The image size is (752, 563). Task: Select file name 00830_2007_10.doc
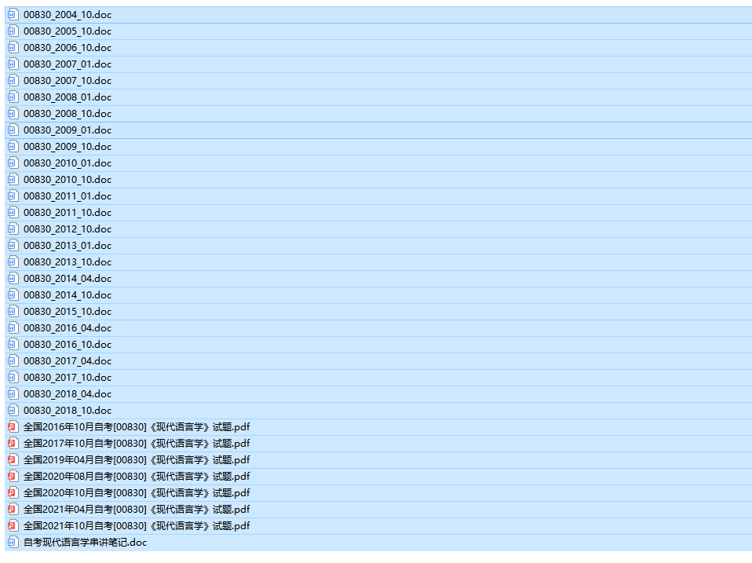click(68, 81)
